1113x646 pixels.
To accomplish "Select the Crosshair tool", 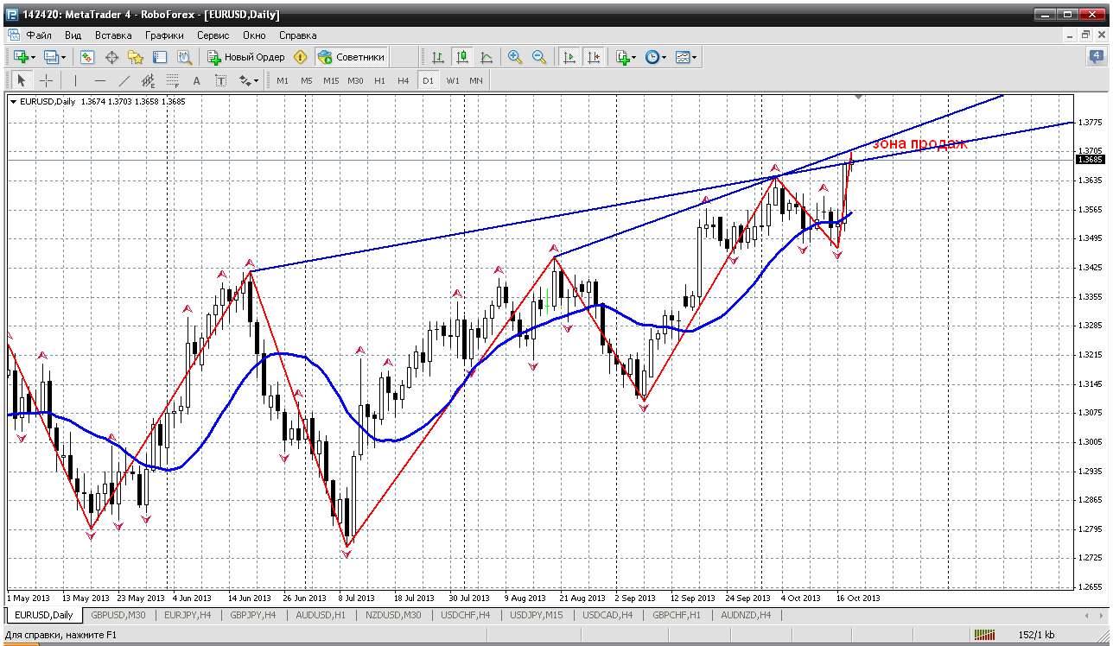I will pyautogui.click(x=46, y=80).
